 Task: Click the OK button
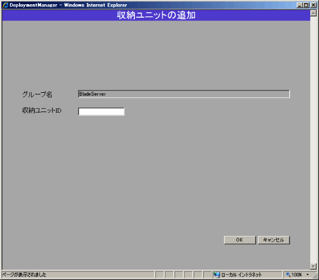pyautogui.click(x=240, y=240)
